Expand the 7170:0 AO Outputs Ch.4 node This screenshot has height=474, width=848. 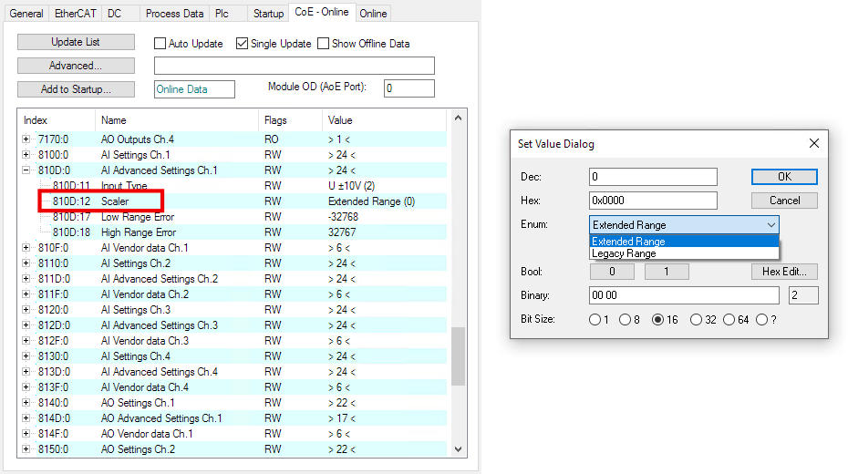click(26, 139)
